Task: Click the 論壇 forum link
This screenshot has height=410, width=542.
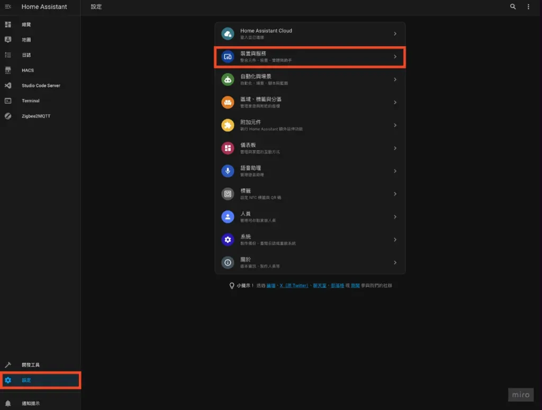Action: tap(272, 285)
